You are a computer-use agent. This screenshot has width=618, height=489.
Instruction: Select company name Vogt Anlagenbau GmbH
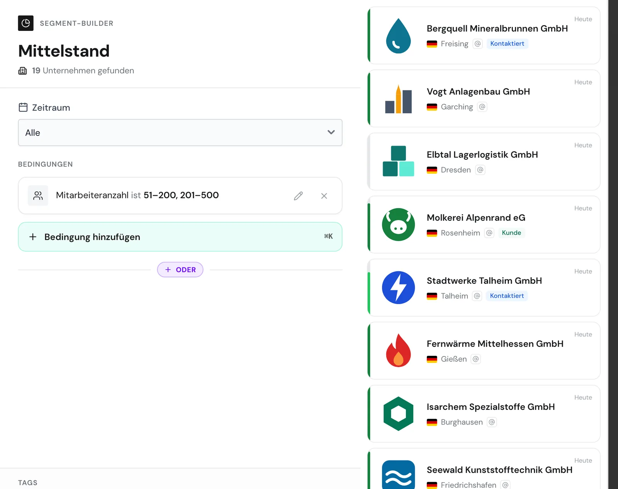(x=478, y=91)
